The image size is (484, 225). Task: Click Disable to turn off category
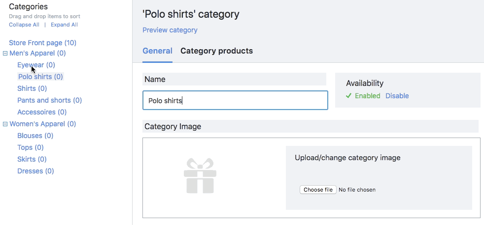click(x=397, y=96)
